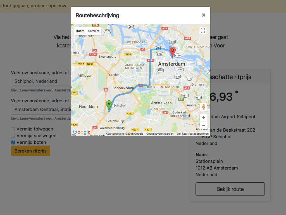Focus the Amsterdam Centraal input field

[41, 109]
